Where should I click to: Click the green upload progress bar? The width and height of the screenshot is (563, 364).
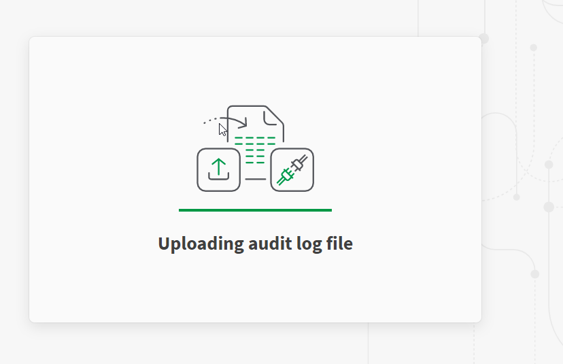pyautogui.click(x=255, y=210)
